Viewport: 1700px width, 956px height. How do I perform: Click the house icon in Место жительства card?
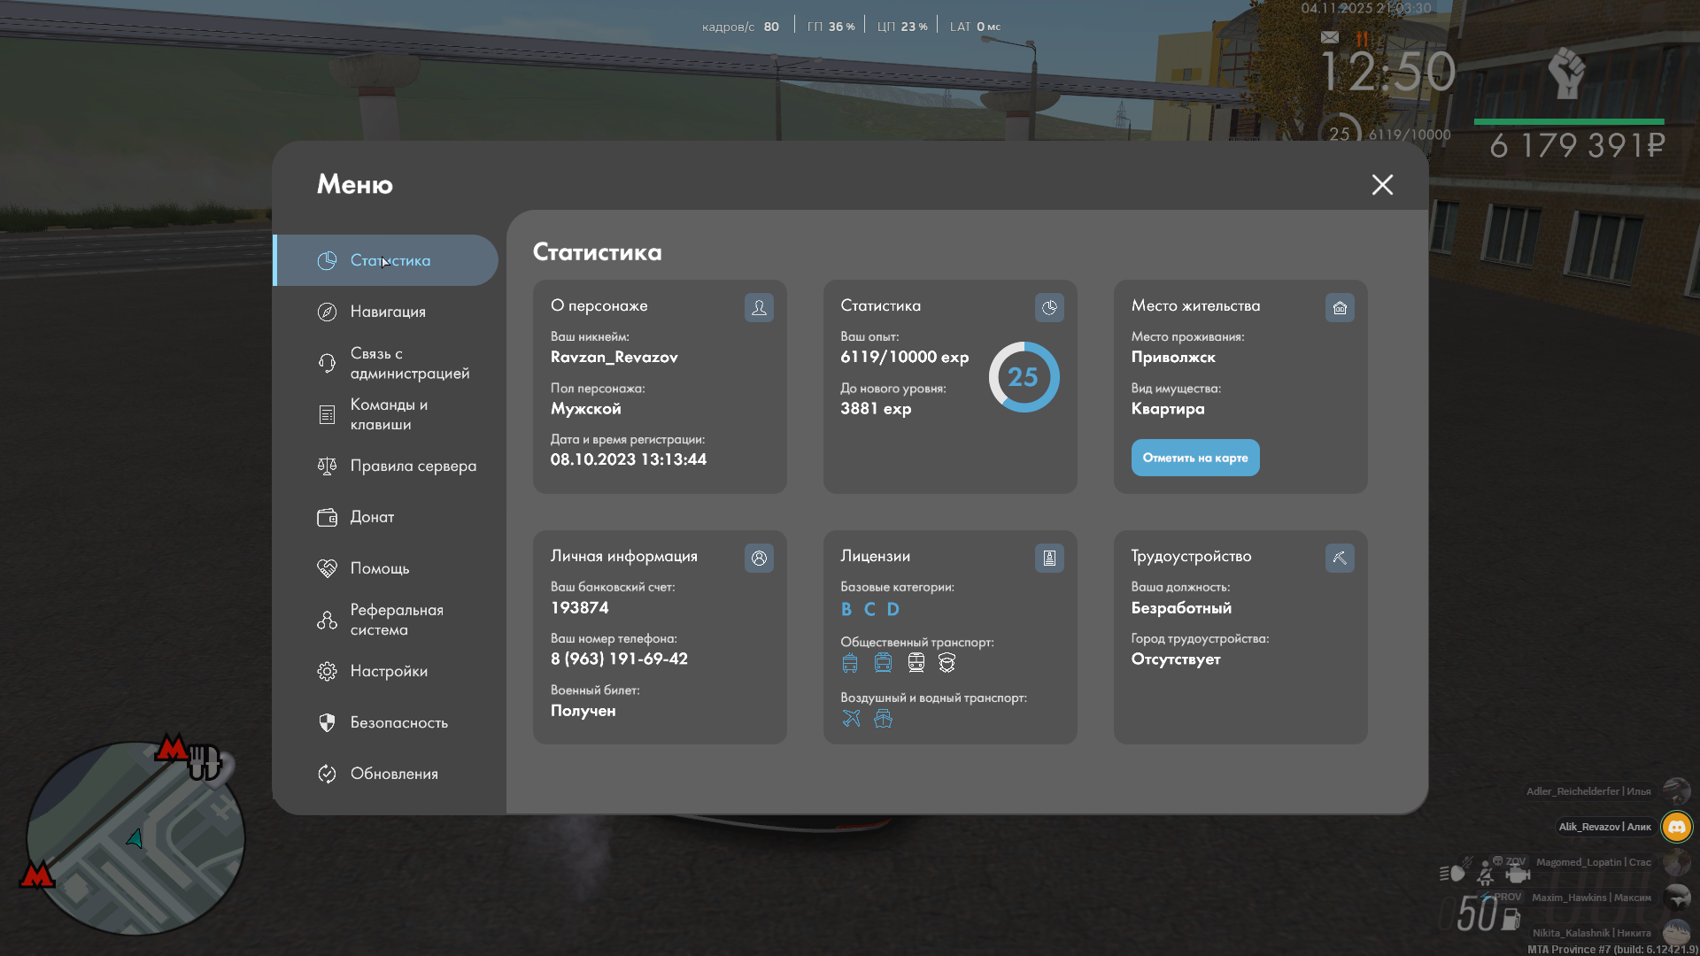pyautogui.click(x=1340, y=307)
